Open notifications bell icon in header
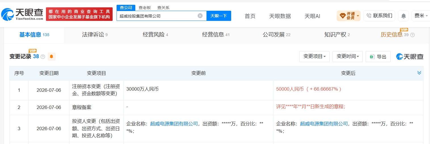The image size is (430, 144). click(x=403, y=16)
